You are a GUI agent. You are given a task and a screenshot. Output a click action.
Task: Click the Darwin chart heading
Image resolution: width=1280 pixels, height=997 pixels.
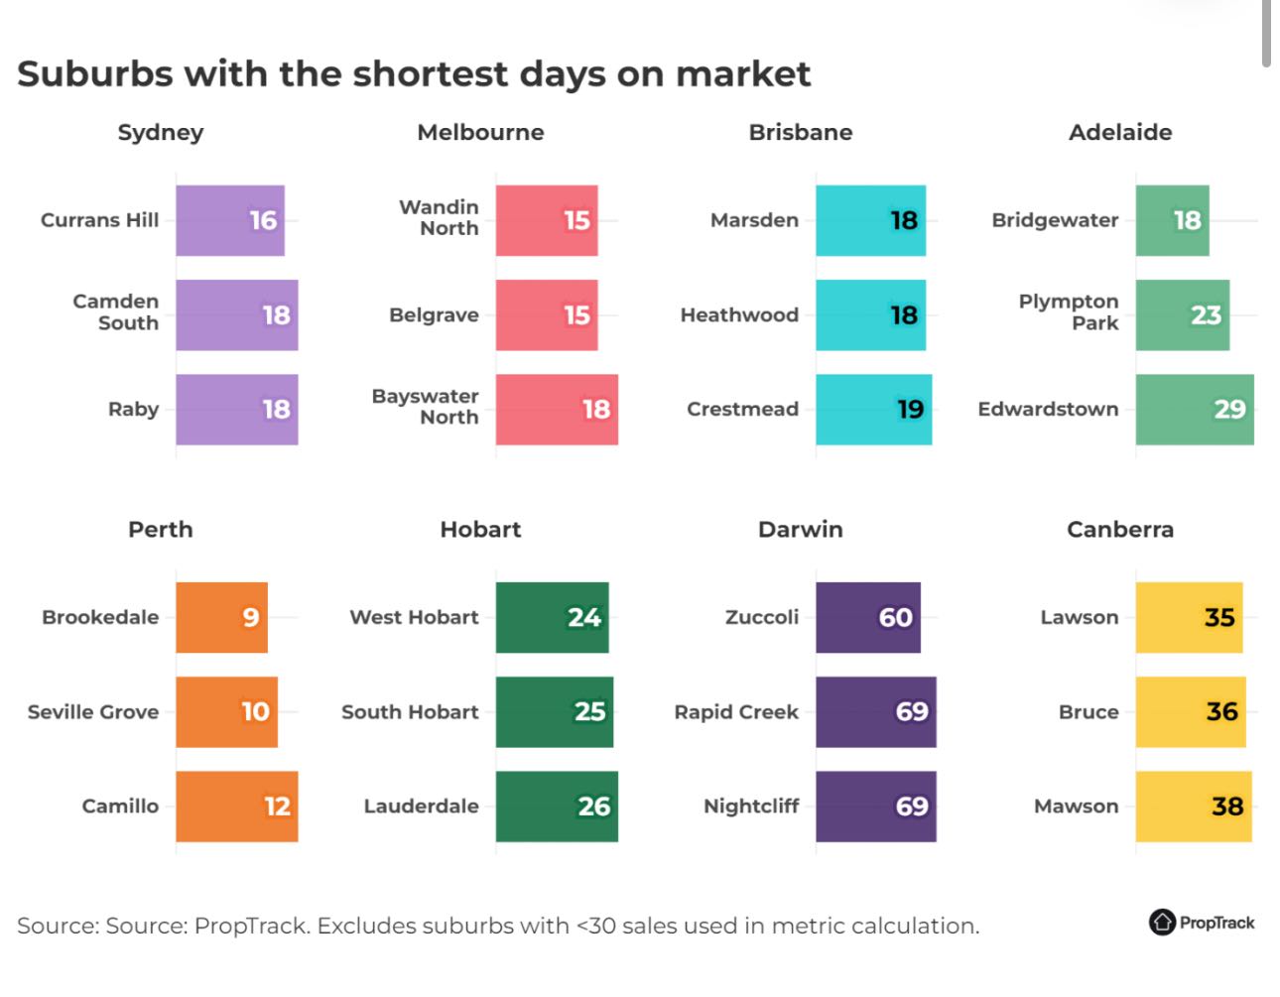click(801, 530)
